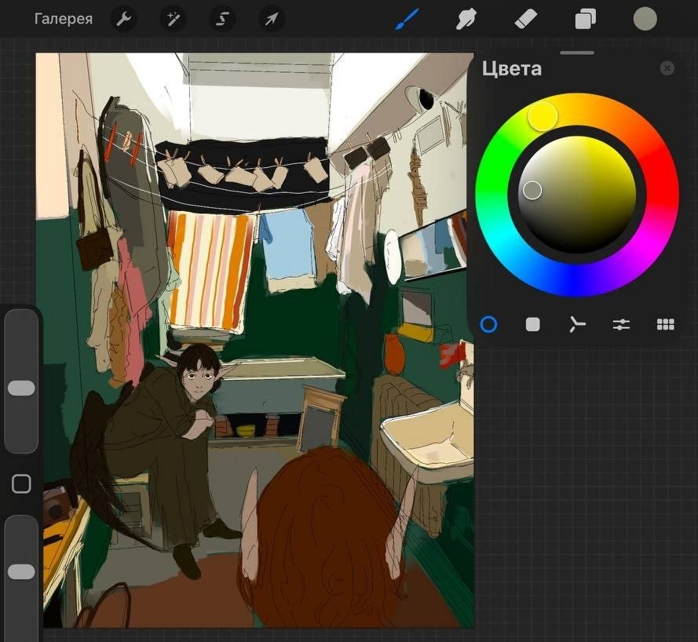Click the yellow hue handle on color ring
The height and width of the screenshot is (642, 698).
pyautogui.click(x=543, y=116)
